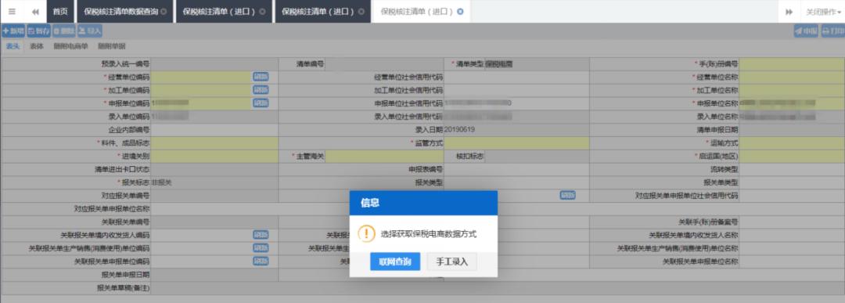The width and height of the screenshot is (845, 303).
Task: Click the 刷新 icon right of the dialog
Action: pyautogui.click(x=567, y=195)
